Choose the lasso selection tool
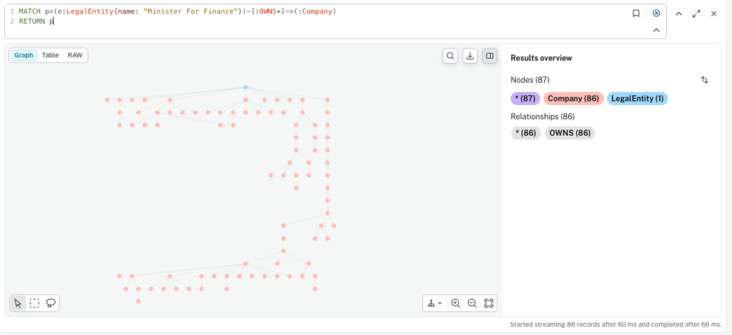This screenshot has height=335, width=732. coord(51,303)
